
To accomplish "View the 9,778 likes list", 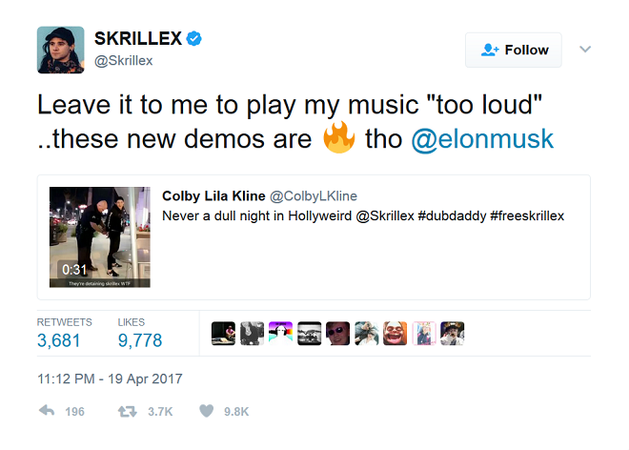I will 140,333.
